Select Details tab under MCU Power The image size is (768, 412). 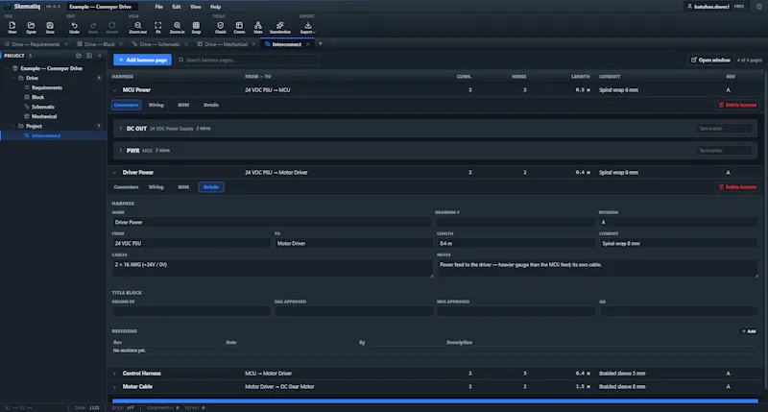pos(211,105)
